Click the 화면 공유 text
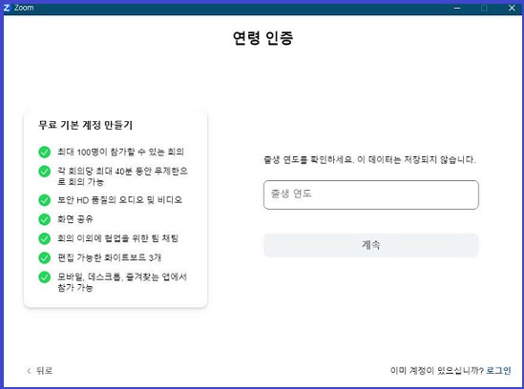Viewport: 524px width, 389px height. [75, 219]
